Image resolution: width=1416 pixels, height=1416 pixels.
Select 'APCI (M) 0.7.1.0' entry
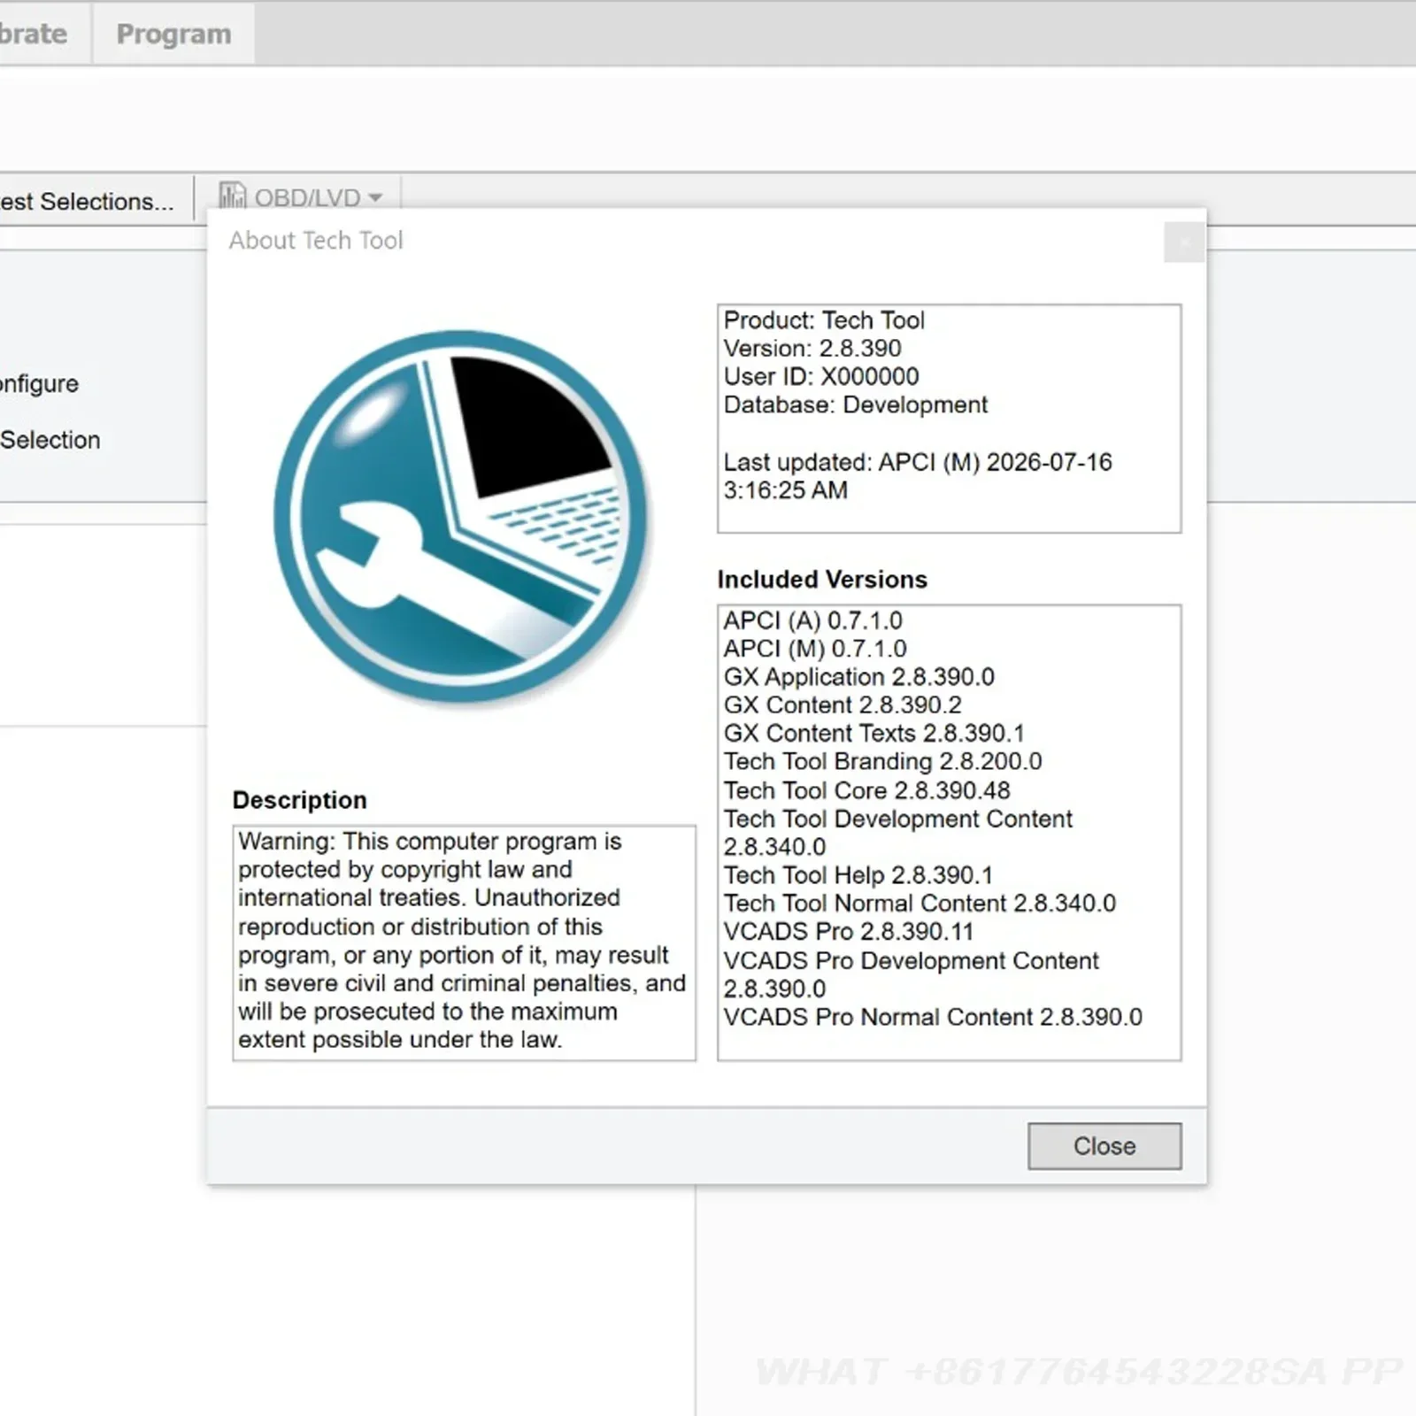(814, 649)
